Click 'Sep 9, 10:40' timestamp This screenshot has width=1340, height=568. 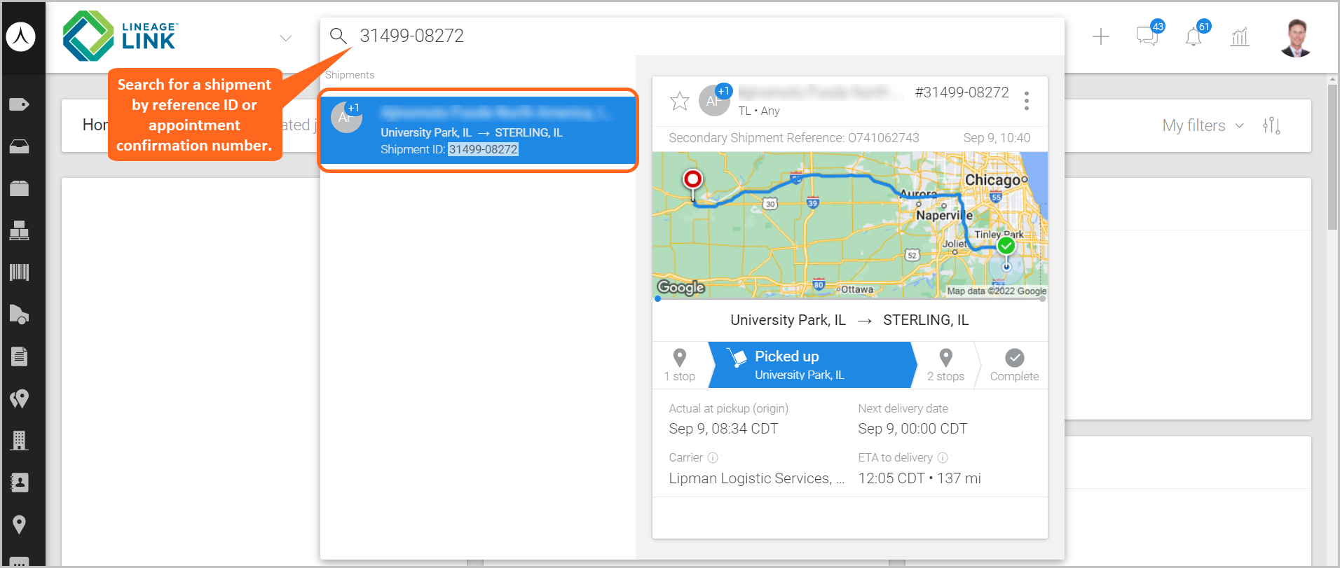pyautogui.click(x=997, y=138)
